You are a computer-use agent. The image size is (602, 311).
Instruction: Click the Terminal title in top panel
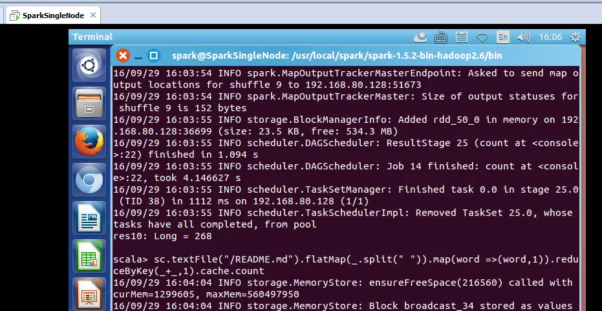tap(92, 37)
